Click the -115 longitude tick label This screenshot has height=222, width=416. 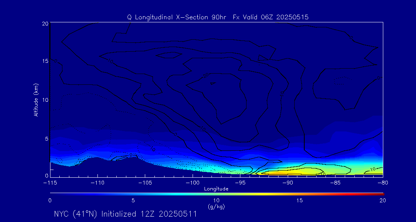click(x=50, y=183)
